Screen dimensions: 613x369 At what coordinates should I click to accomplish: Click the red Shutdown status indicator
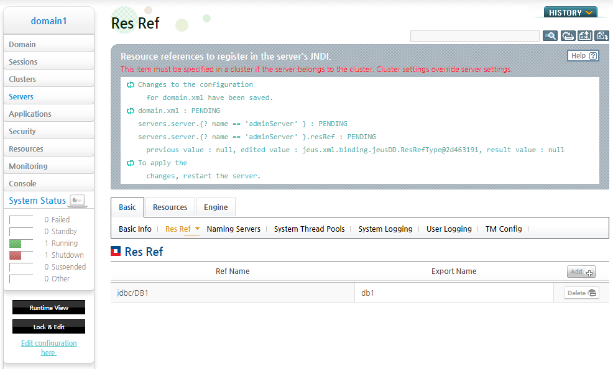[x=16, y=256]
